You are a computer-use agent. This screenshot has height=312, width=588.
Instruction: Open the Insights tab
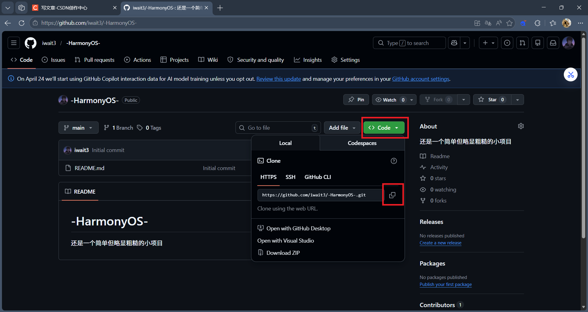click(x=308, y=60)
